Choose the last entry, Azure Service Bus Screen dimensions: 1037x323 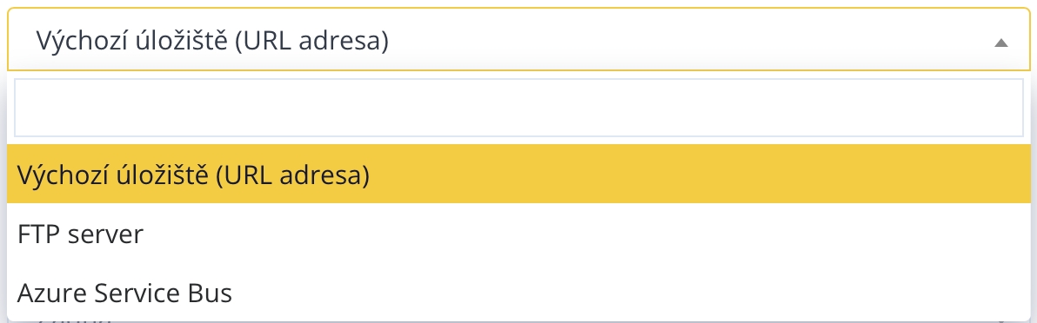[x=518, y=292]
